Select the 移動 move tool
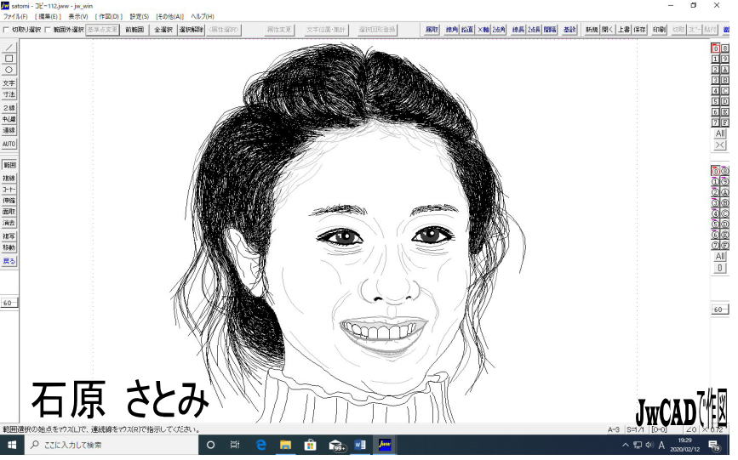The width and height of the screenshot is (738, 460). click(x=9, y=247)
